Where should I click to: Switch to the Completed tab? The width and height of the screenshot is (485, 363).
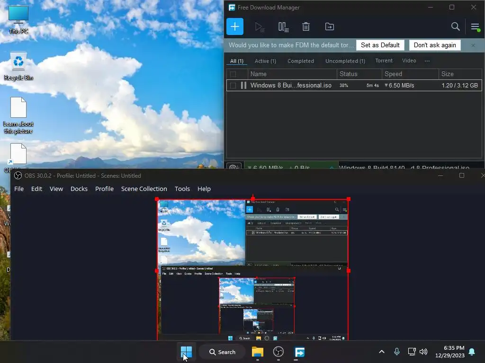[301, 61]
